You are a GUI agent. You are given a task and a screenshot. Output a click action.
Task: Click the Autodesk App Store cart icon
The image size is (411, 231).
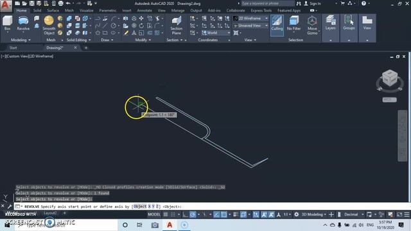[x=342, y=3]
